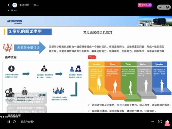The height and width of the screenshot is (129, 172).
Task: Select the orange Idear role column
Action: pos(113,78)
